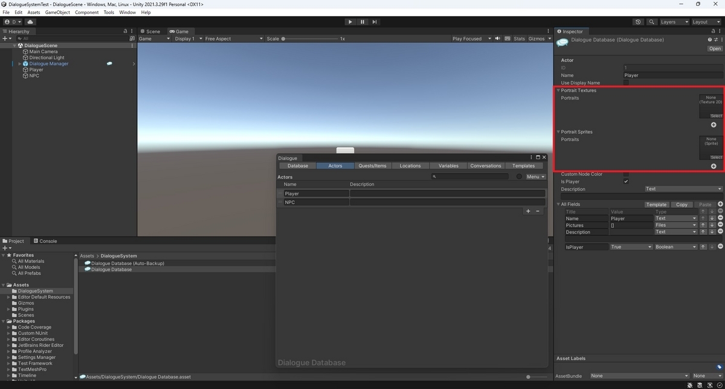Start Play mode with the play button

tap(350, 22)
